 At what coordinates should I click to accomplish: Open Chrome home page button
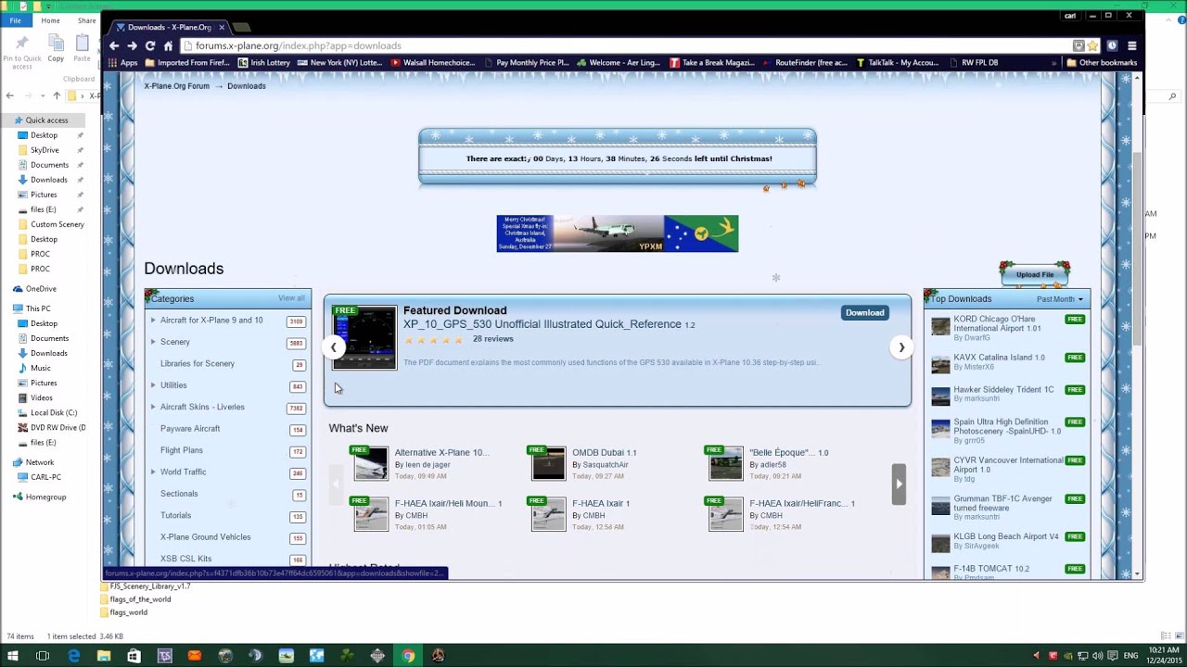coord(168,45)
